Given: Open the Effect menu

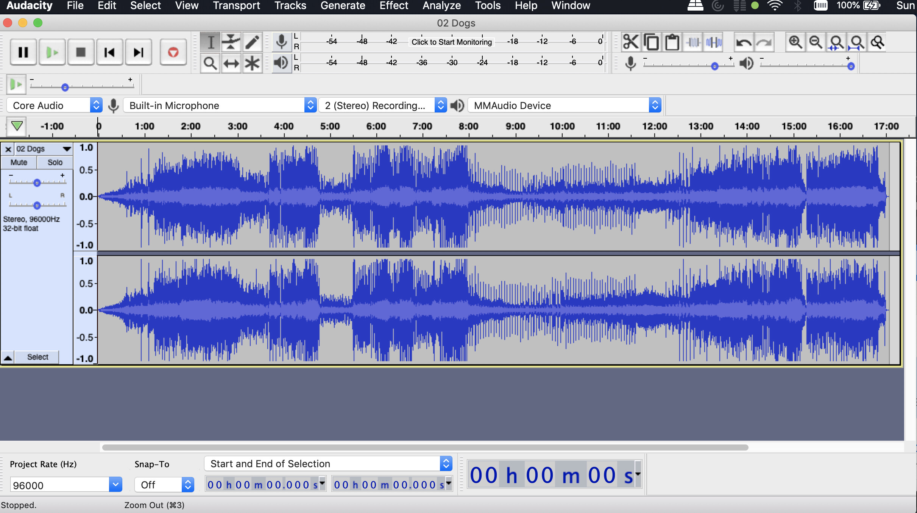Looking at the screenshot, I should [x=394, y=6].
